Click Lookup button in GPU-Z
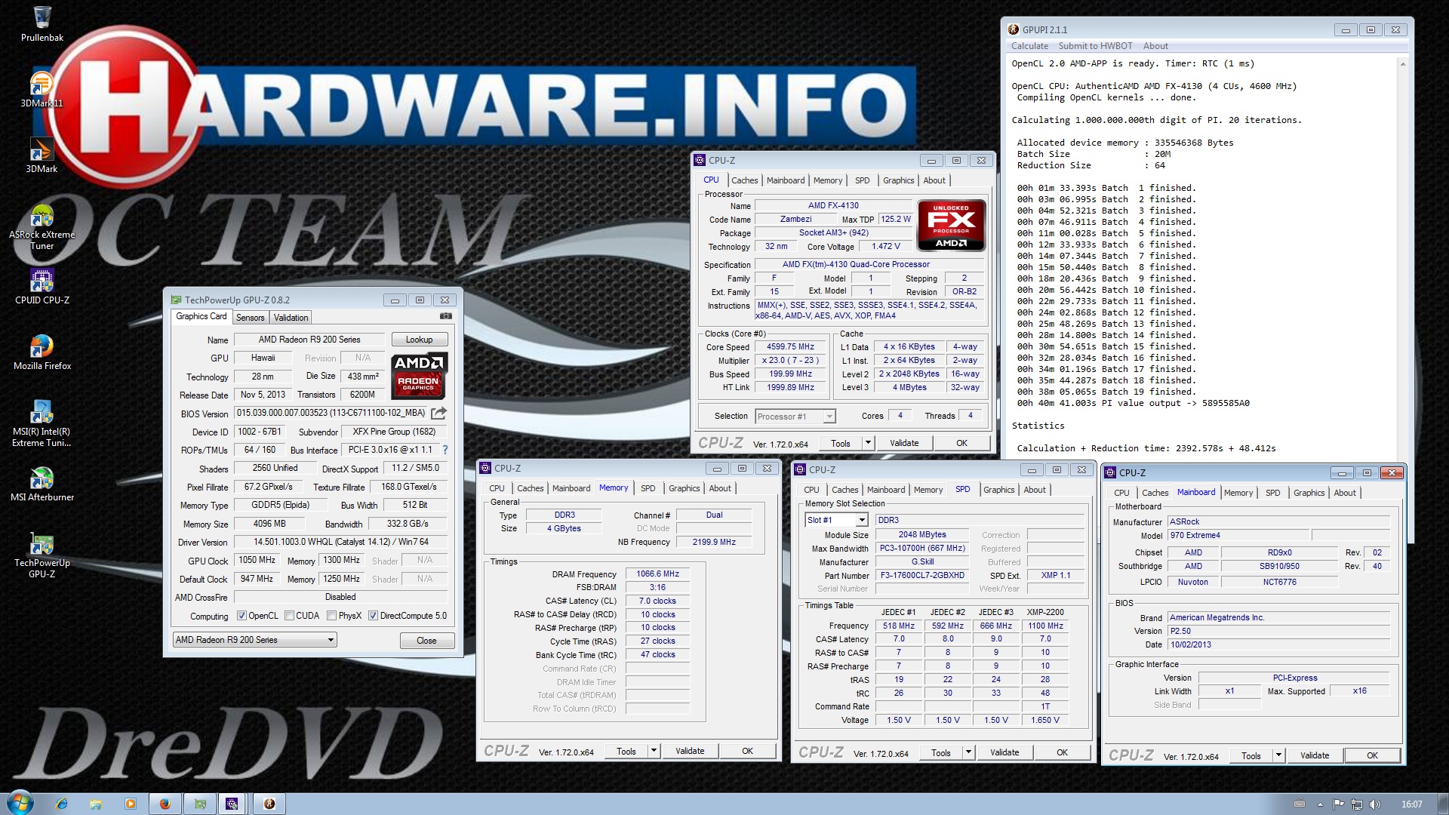The image size is (1449, 815). click(x=419, y=340)
